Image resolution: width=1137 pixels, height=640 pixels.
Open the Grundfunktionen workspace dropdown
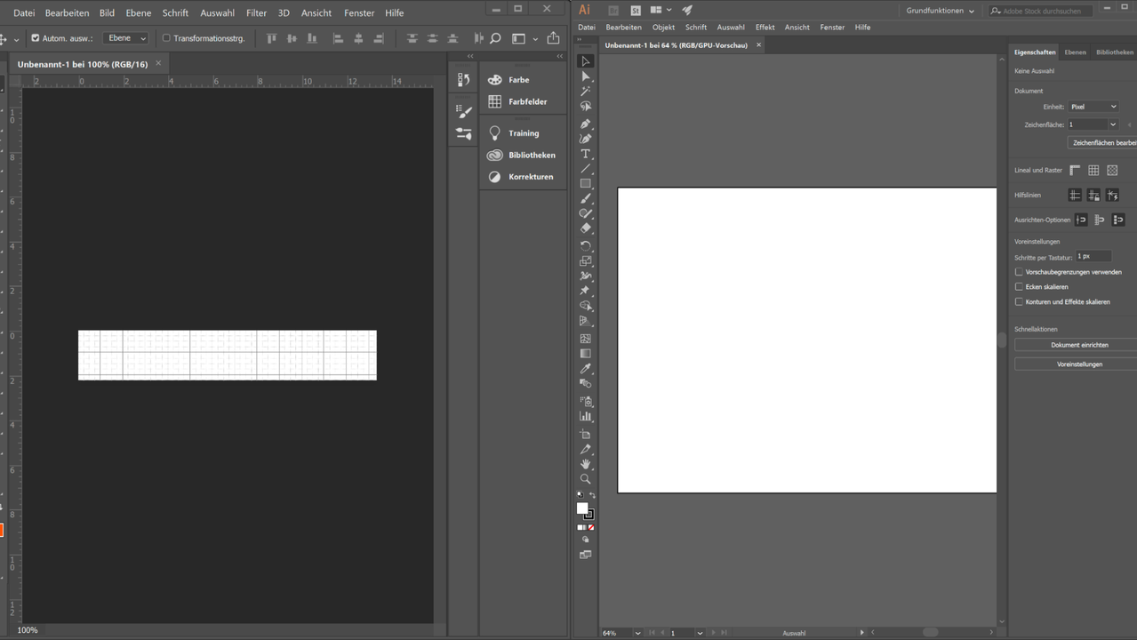click(x=940, y=11)
